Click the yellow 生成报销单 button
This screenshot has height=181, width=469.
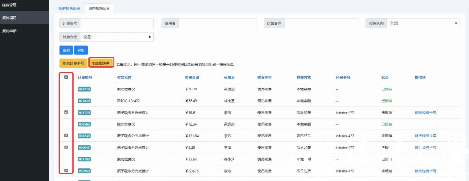[101, 63]
